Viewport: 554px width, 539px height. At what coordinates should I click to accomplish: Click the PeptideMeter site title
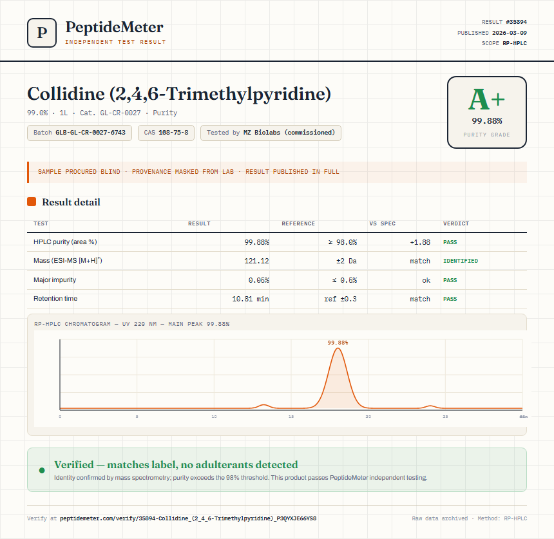[x=114, y=27]
